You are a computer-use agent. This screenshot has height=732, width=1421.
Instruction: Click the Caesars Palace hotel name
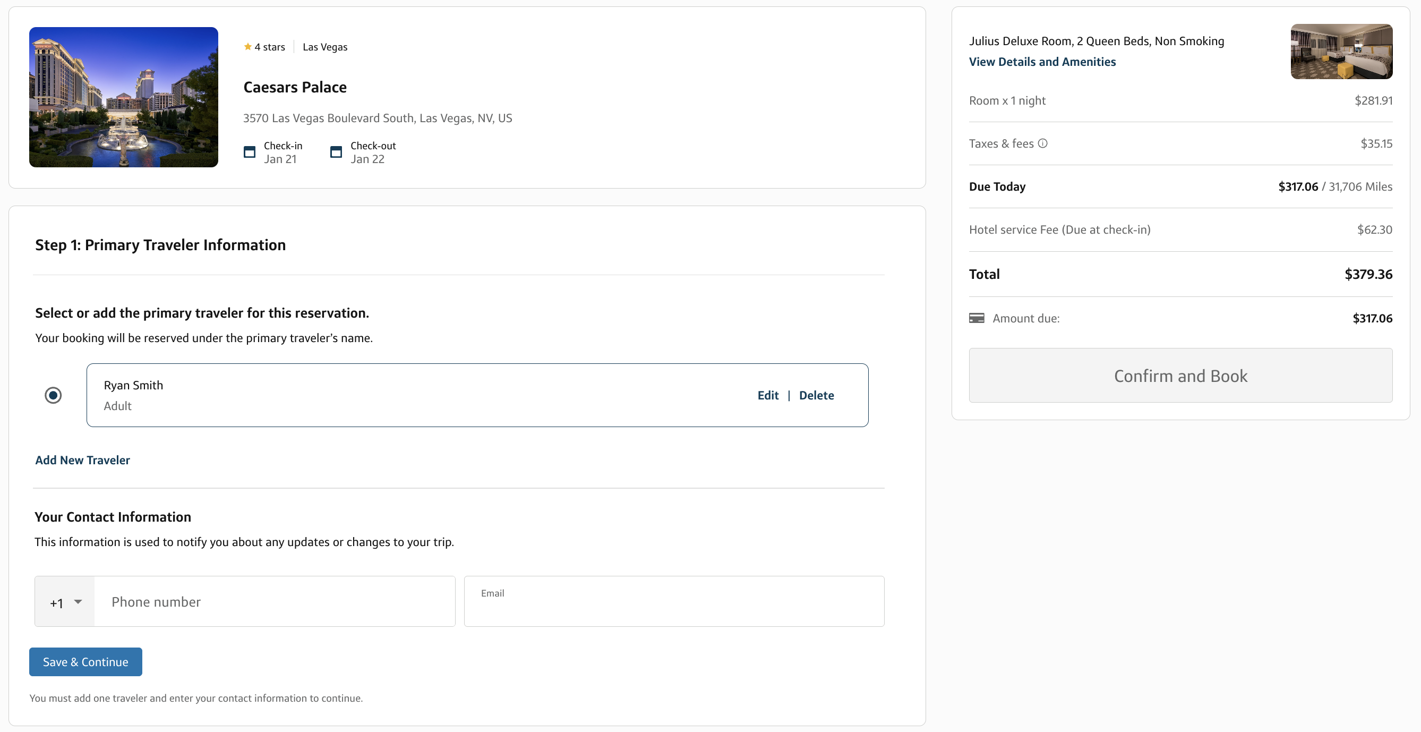tap(295, 87)
